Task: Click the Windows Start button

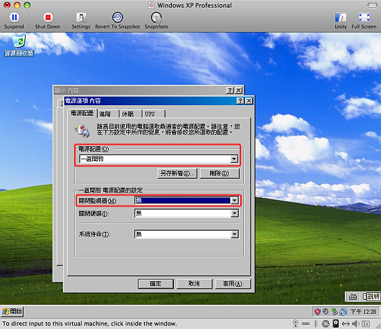Action: 12,312
